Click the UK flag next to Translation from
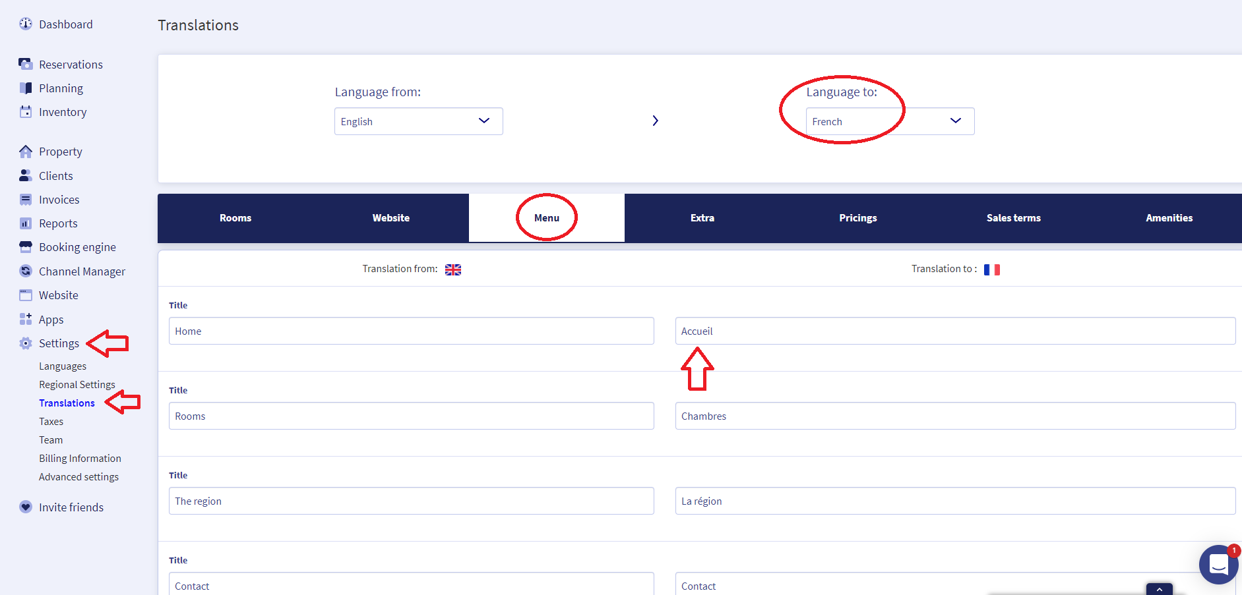 click(453, 269)
